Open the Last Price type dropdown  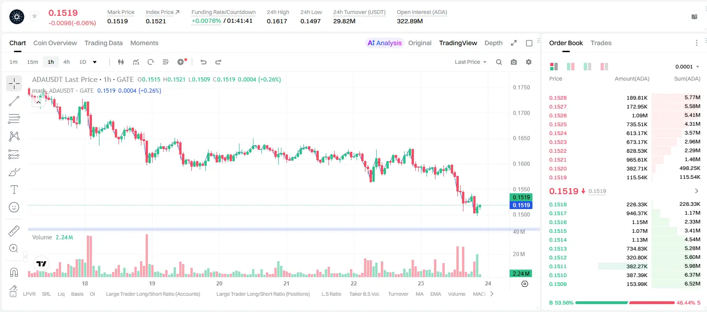point(470,62)
